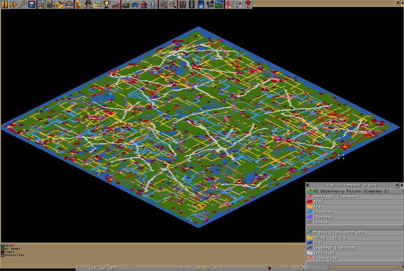Click the Industries legend entry
This screenshot has width=404, height=271.
coord(13,255)
